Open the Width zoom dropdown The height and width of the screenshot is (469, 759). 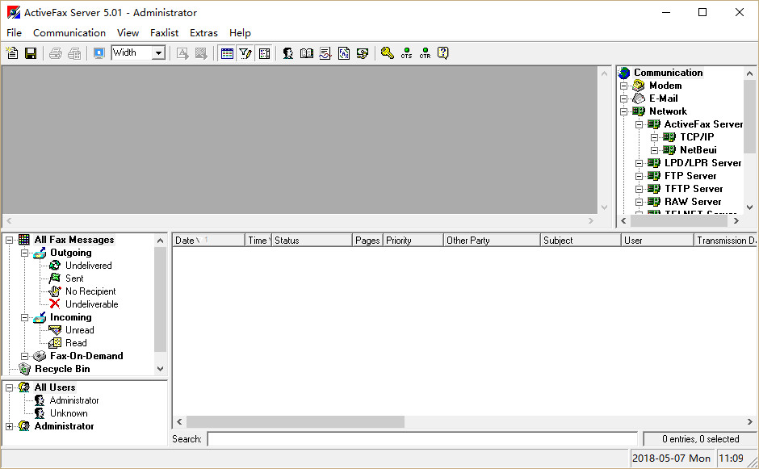tap(158, 53)
